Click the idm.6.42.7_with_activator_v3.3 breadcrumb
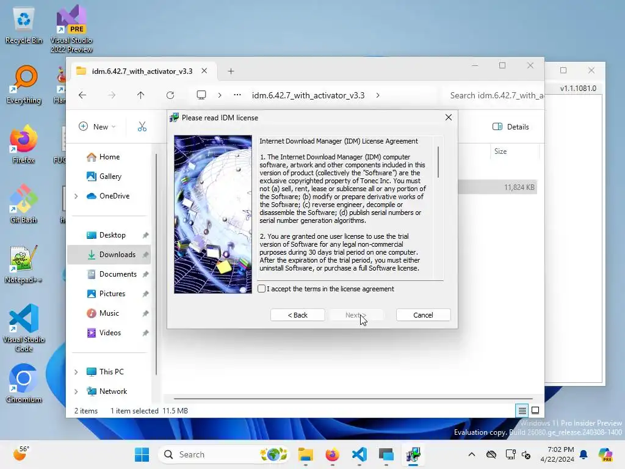This screenshot has height=469, width=625. pyautogui.click(x=308, y=95)
